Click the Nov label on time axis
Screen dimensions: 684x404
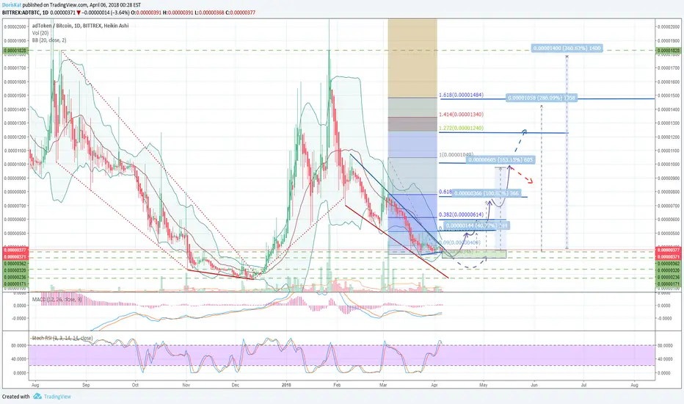[x=186, y=385]
